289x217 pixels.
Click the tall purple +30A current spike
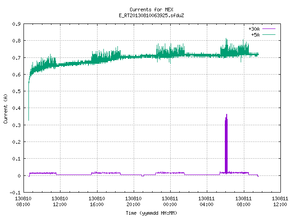pyautogui.click(x=226, y=144)
